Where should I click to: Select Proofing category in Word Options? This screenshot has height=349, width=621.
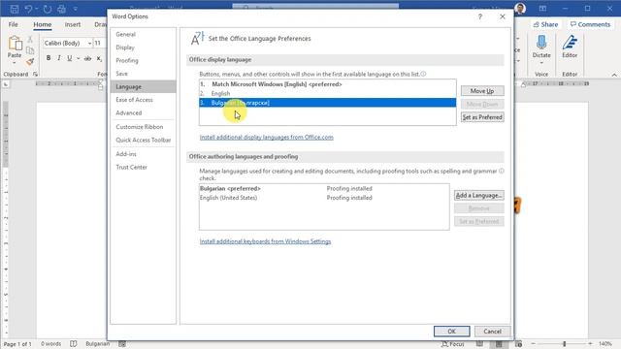pyautogui.click(x=143, y=60)
